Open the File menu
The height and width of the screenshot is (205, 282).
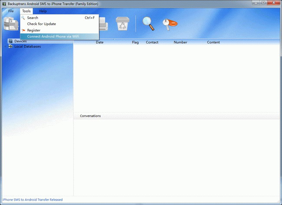[11, 11]
